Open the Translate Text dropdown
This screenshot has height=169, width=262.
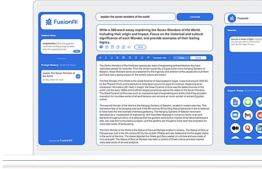click(162, 58)
